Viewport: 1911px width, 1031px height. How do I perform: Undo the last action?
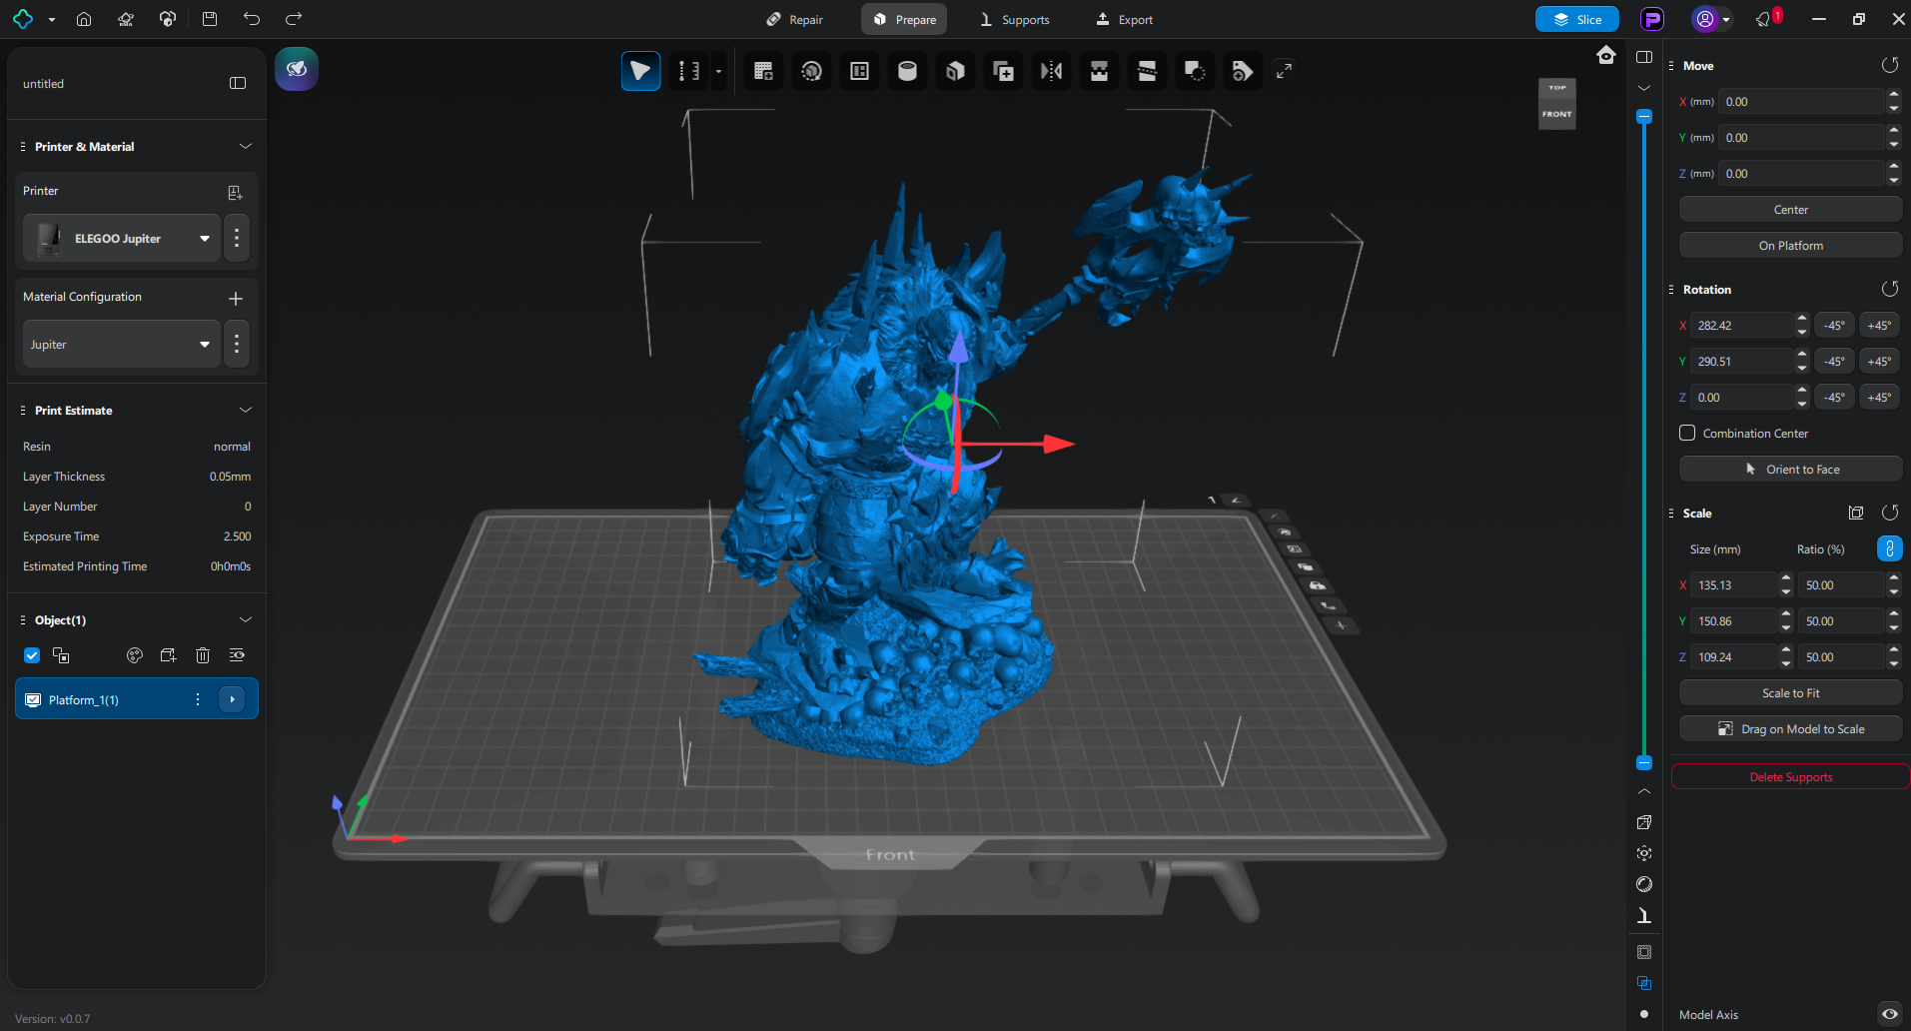252,19
